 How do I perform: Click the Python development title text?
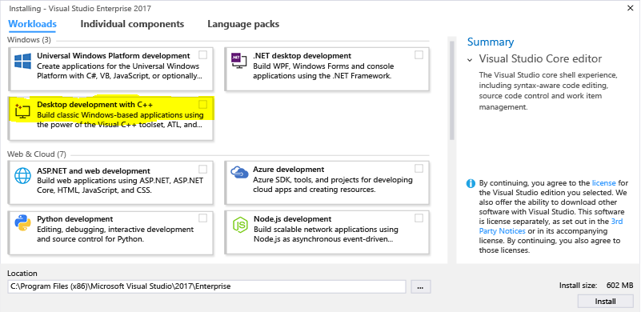[x=74, y=219]
